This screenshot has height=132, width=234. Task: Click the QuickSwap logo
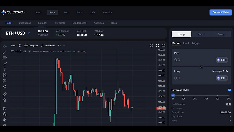pos(14,12)
